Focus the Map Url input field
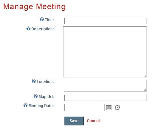 [x=106, y=98]
